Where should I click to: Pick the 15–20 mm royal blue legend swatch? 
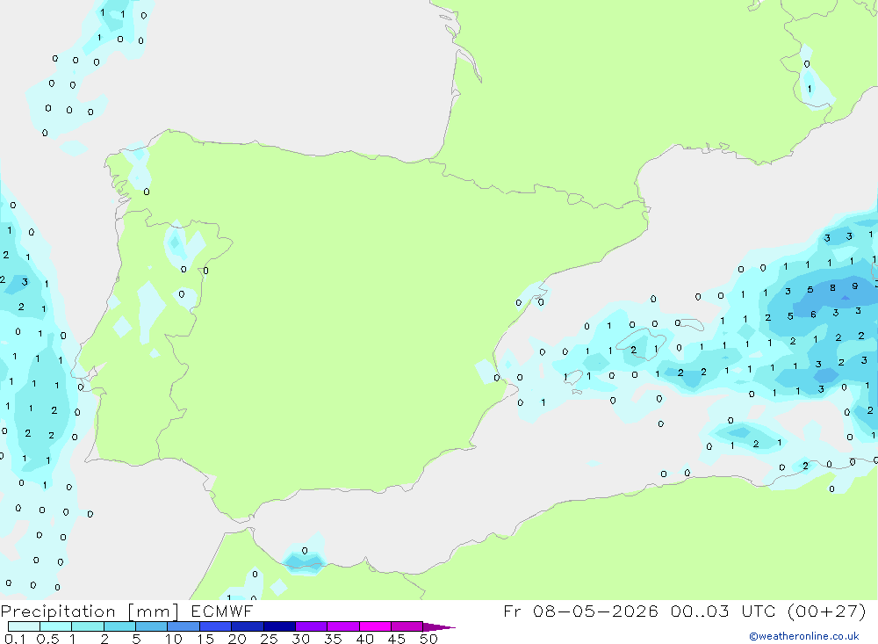coord(216,626)
